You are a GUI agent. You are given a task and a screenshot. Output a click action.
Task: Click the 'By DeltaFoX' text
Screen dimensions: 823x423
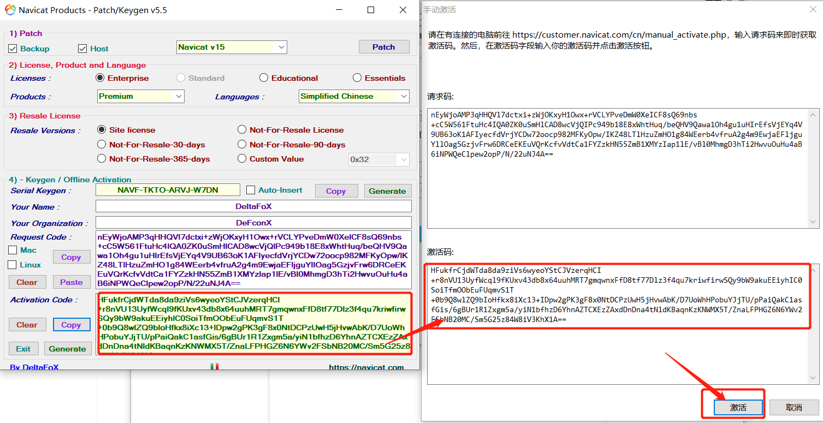point(34,367)
